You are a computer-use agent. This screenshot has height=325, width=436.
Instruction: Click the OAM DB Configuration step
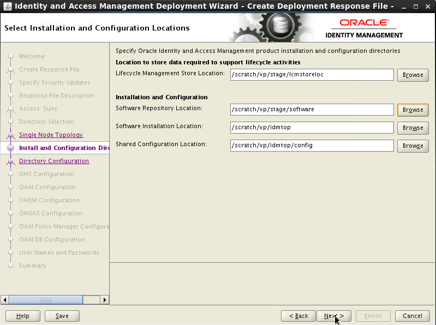pos(52,239)
